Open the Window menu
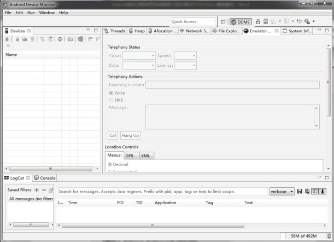 coord(46,13)
